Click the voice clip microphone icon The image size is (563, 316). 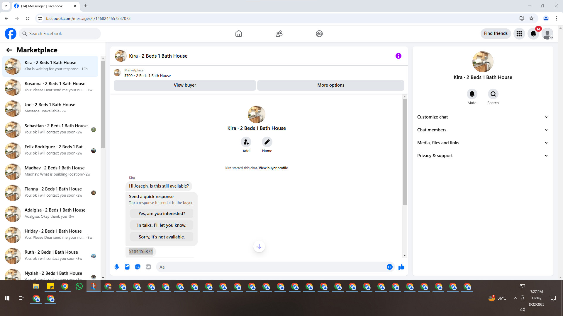coord(117,267)
